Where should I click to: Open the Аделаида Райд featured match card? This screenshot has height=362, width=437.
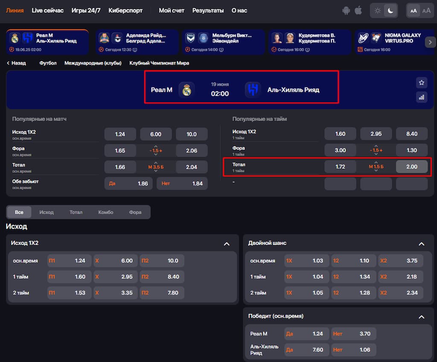tap(137, 42)
